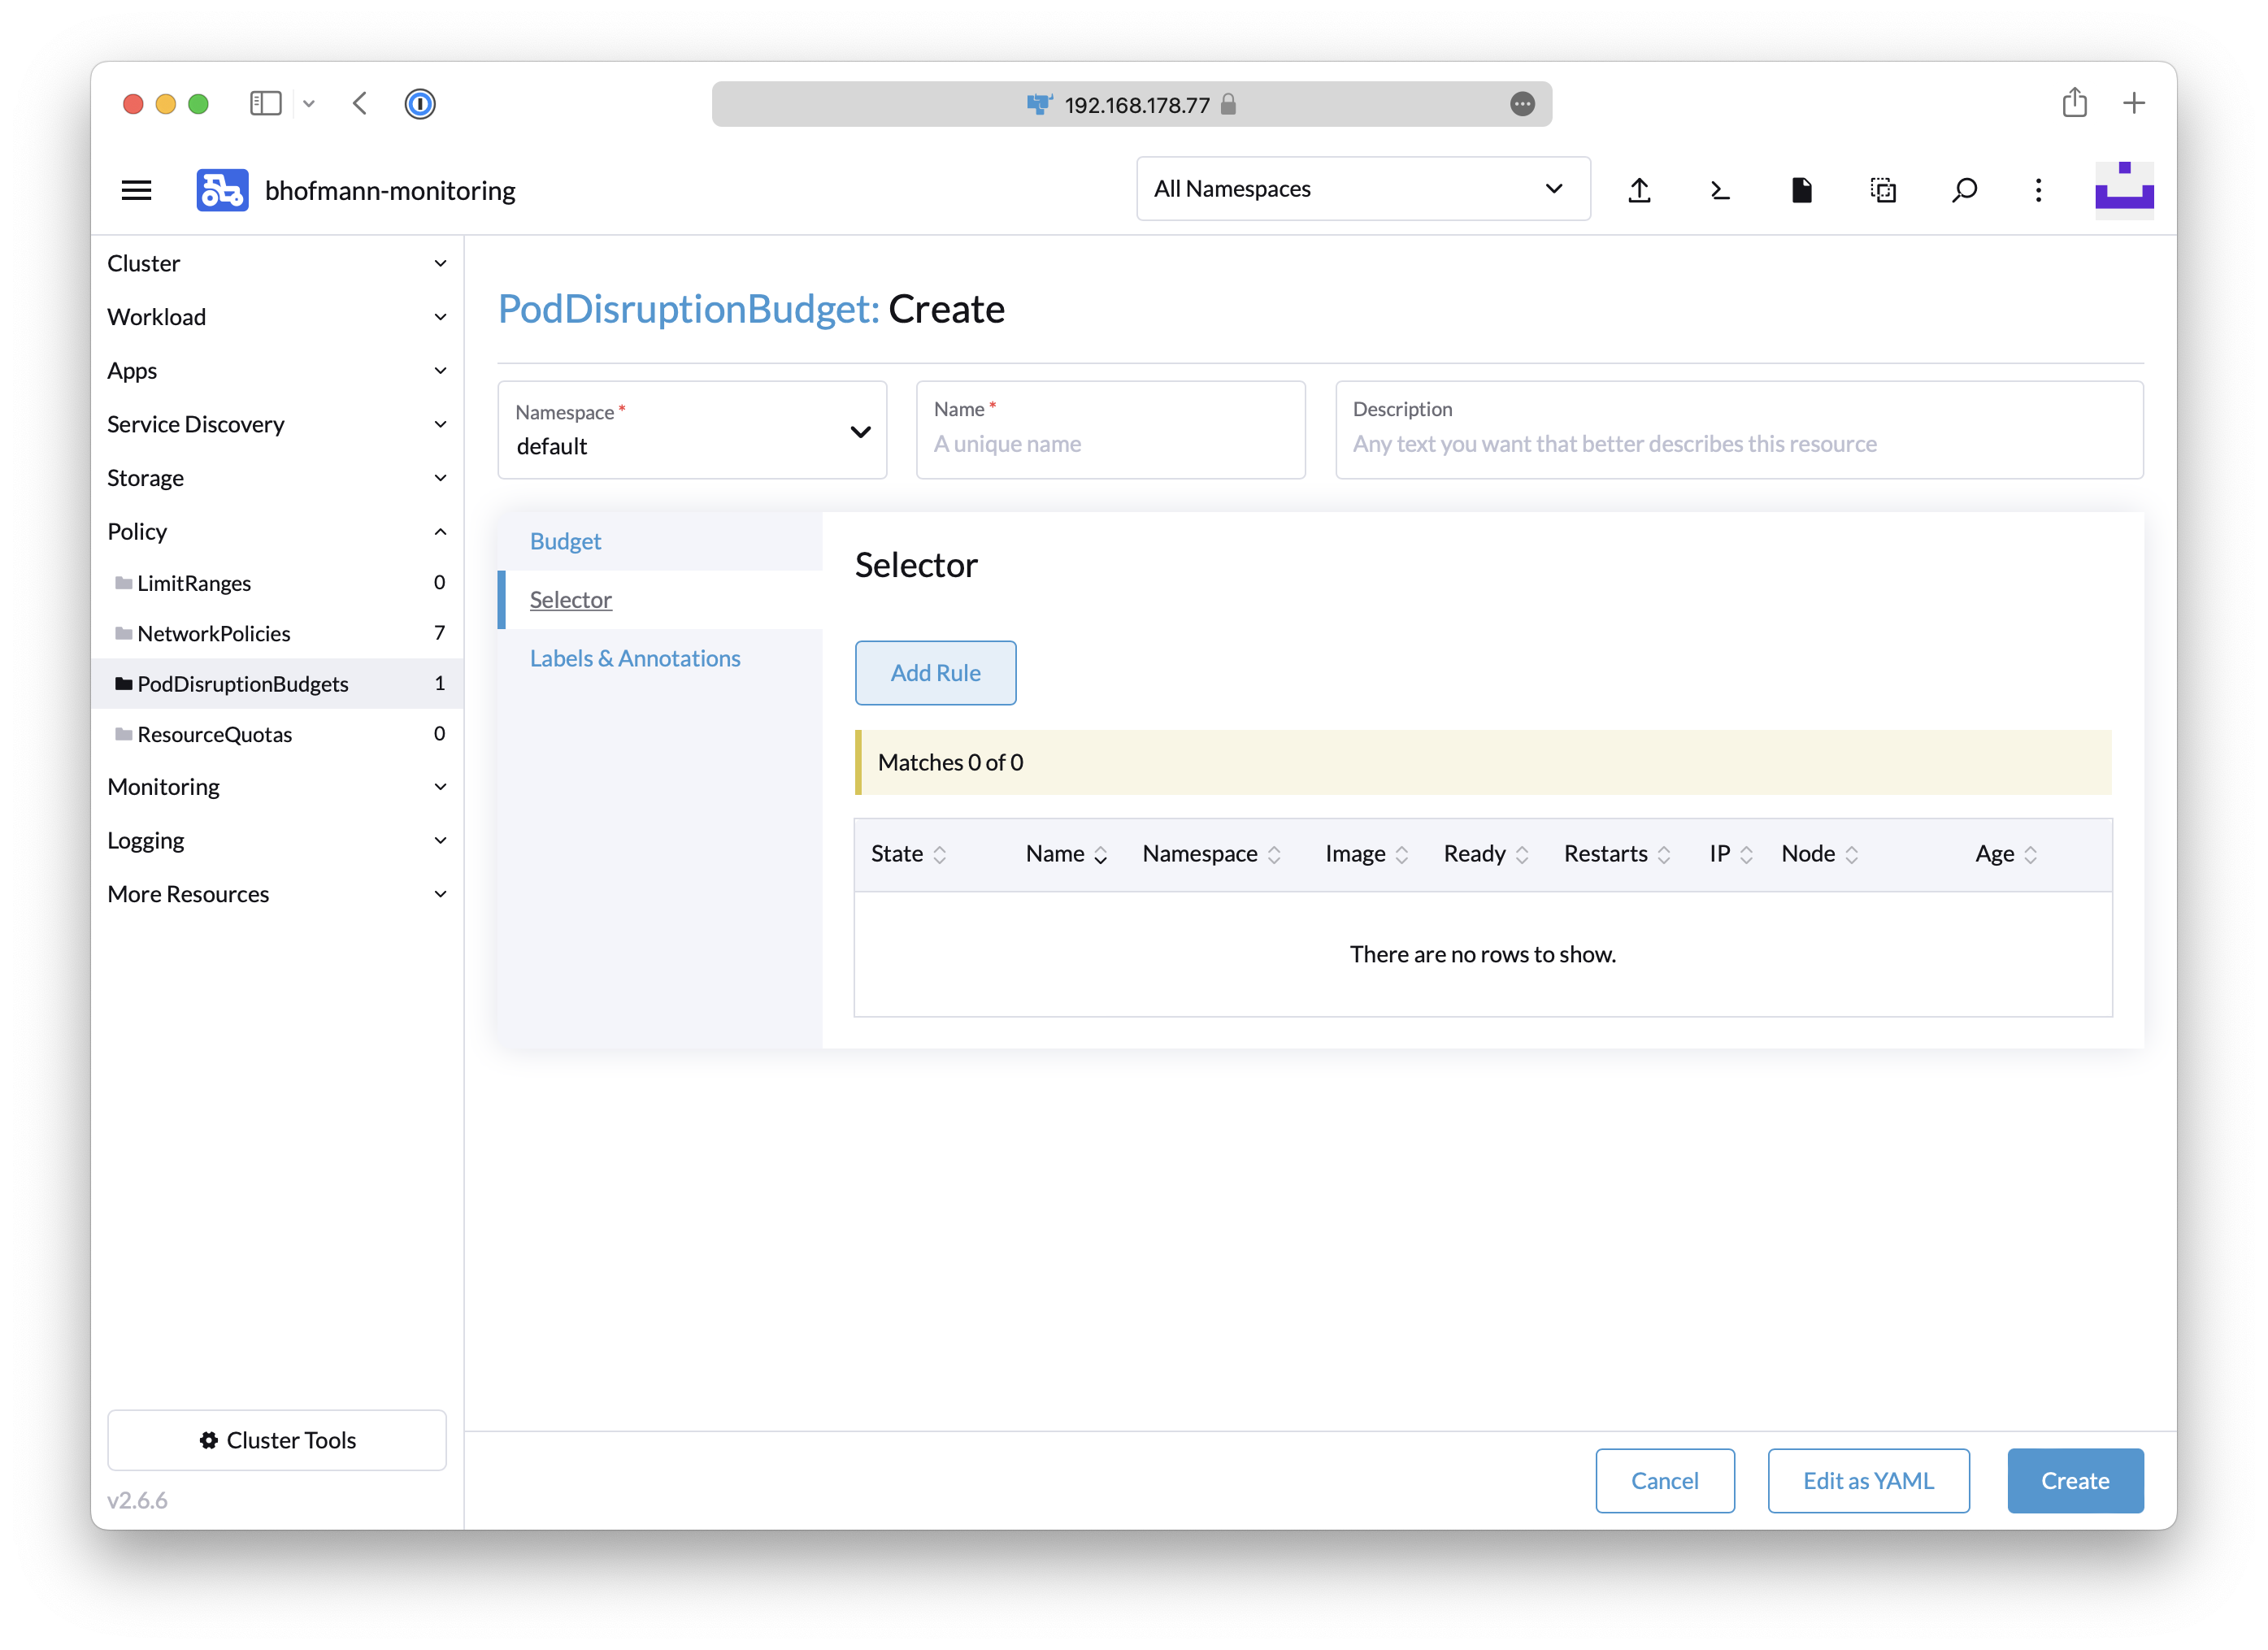2268x1650 pixels.
Task: Click the Create button
Action: pyautogui.click(x=2075, y=1481)
